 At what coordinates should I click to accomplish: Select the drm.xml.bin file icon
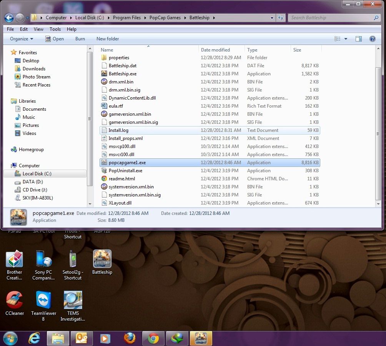pyautogui.click(x=104, y=82)
